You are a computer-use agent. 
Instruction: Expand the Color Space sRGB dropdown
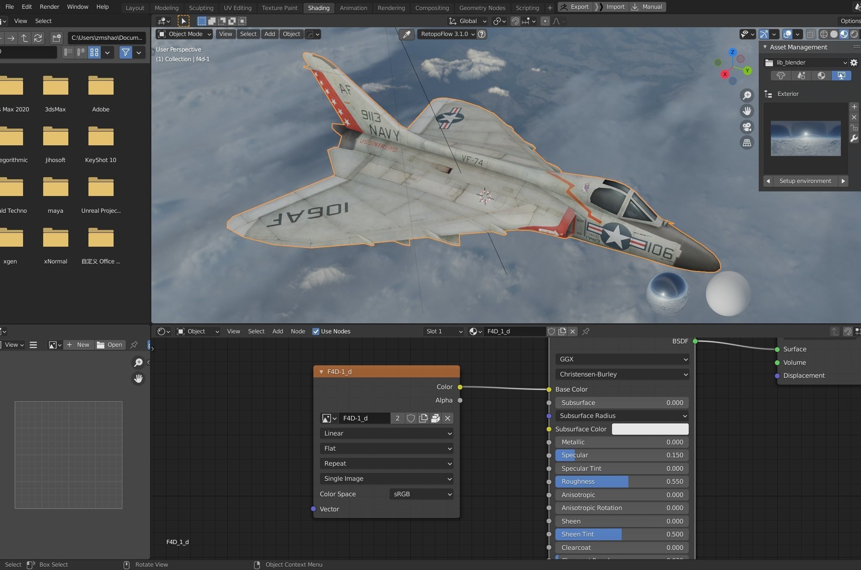point(422,494)
